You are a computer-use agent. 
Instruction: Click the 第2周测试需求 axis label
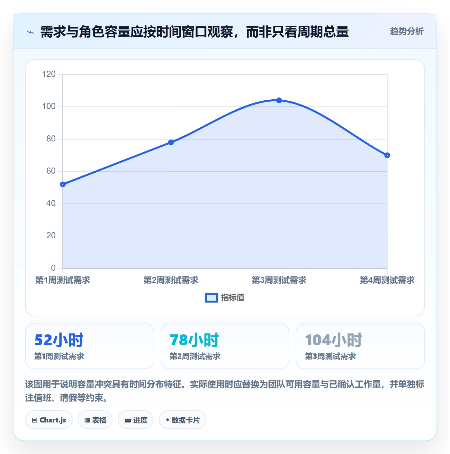171,280
